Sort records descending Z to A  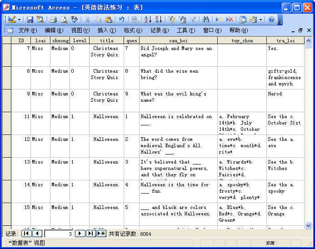pyautogui.click(x=158, y=20)
